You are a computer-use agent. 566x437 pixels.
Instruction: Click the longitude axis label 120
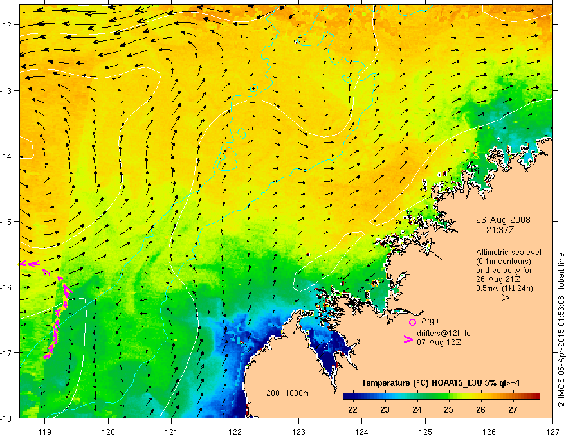(x=108, y=432)
